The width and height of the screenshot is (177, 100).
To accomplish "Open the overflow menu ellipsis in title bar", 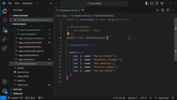I will [37, 3].
